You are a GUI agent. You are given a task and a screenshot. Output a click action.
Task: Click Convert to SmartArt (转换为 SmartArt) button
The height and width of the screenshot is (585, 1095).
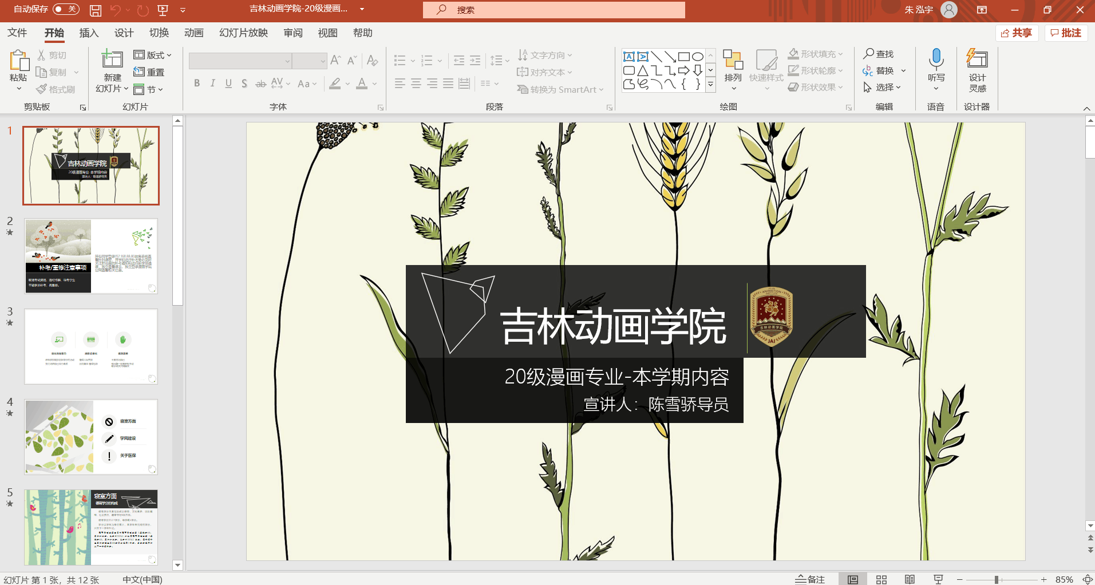(x=560, y=89)
